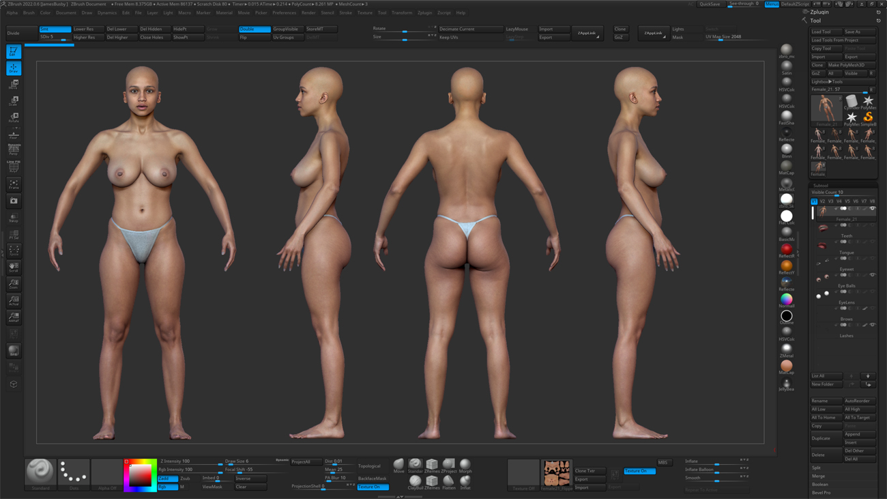This screenshot has width=887, height=499.
Task: Click the Floor grid icon
Action: pyautogui.click(x=14, y=134)
